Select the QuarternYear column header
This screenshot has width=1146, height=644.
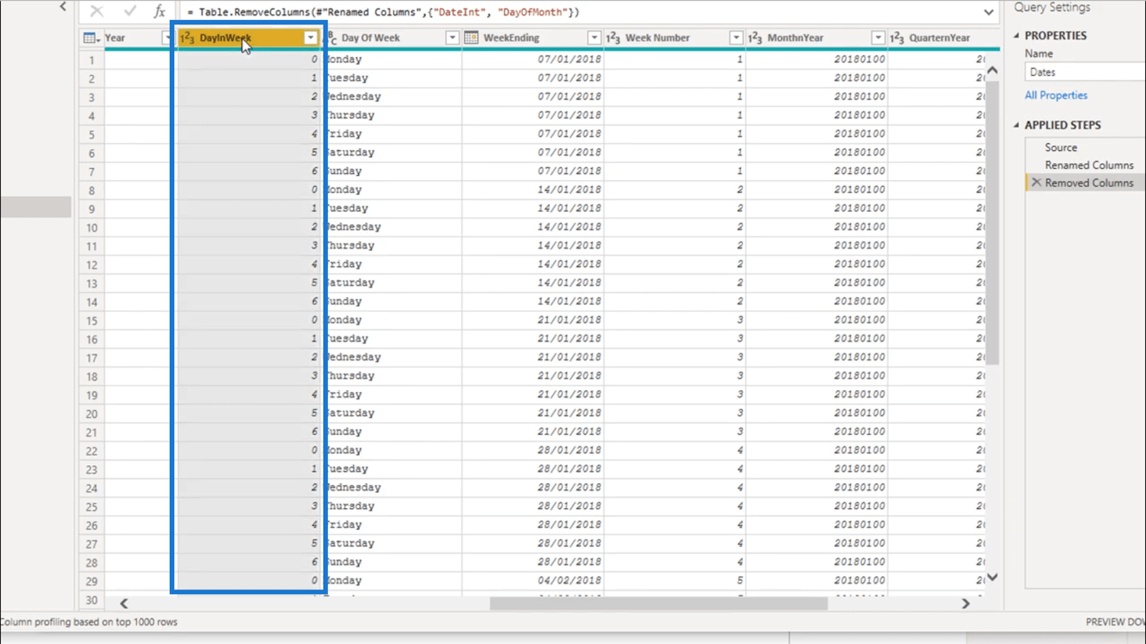(939, 38)
